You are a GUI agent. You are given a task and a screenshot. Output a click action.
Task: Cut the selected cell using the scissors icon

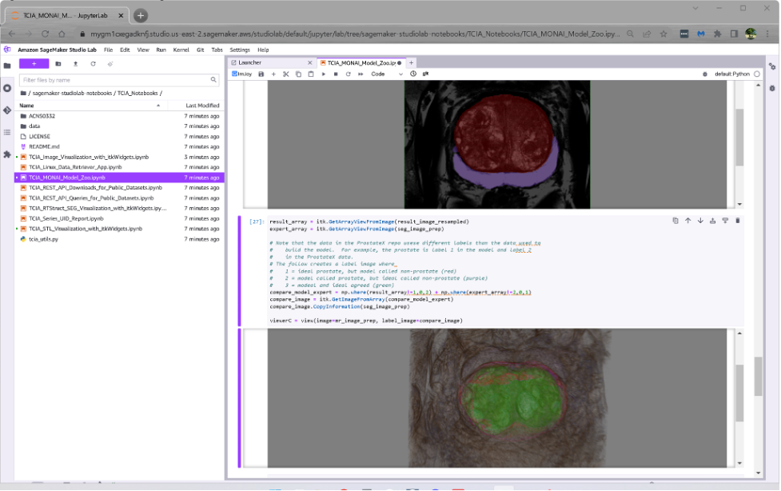(285, 74)
